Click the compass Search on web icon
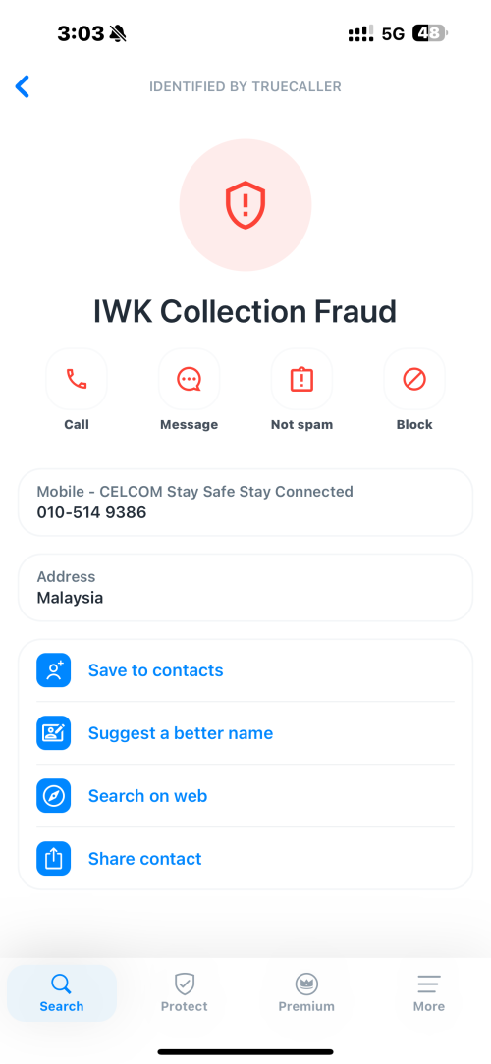 tap(54, 796)
